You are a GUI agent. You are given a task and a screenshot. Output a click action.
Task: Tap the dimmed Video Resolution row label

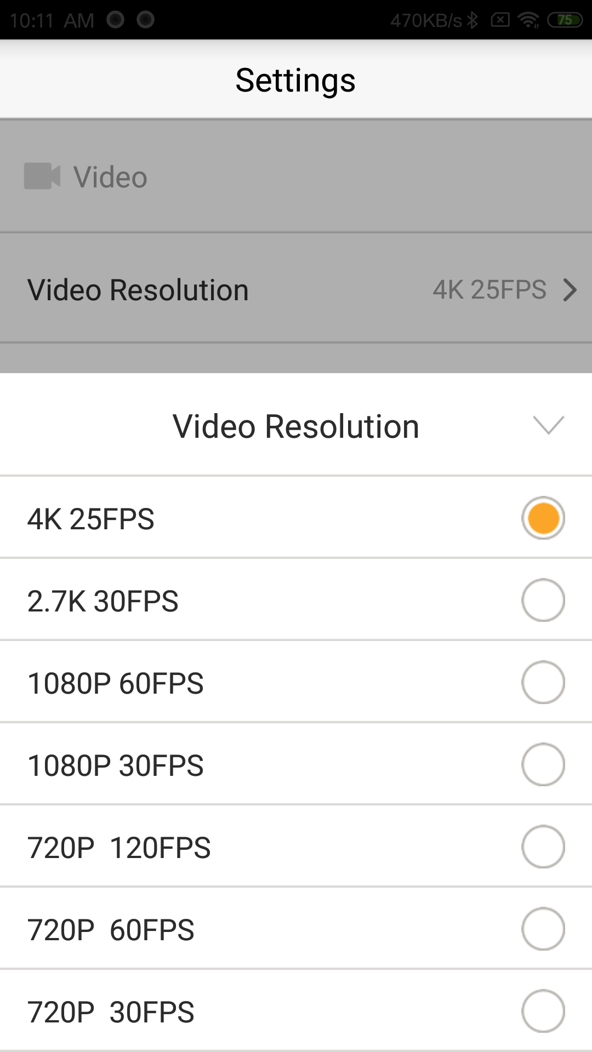tap(138, 290)
